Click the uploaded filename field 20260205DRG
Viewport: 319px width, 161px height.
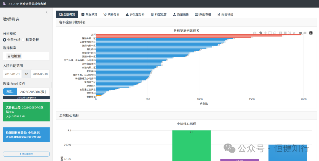point(33,92)
